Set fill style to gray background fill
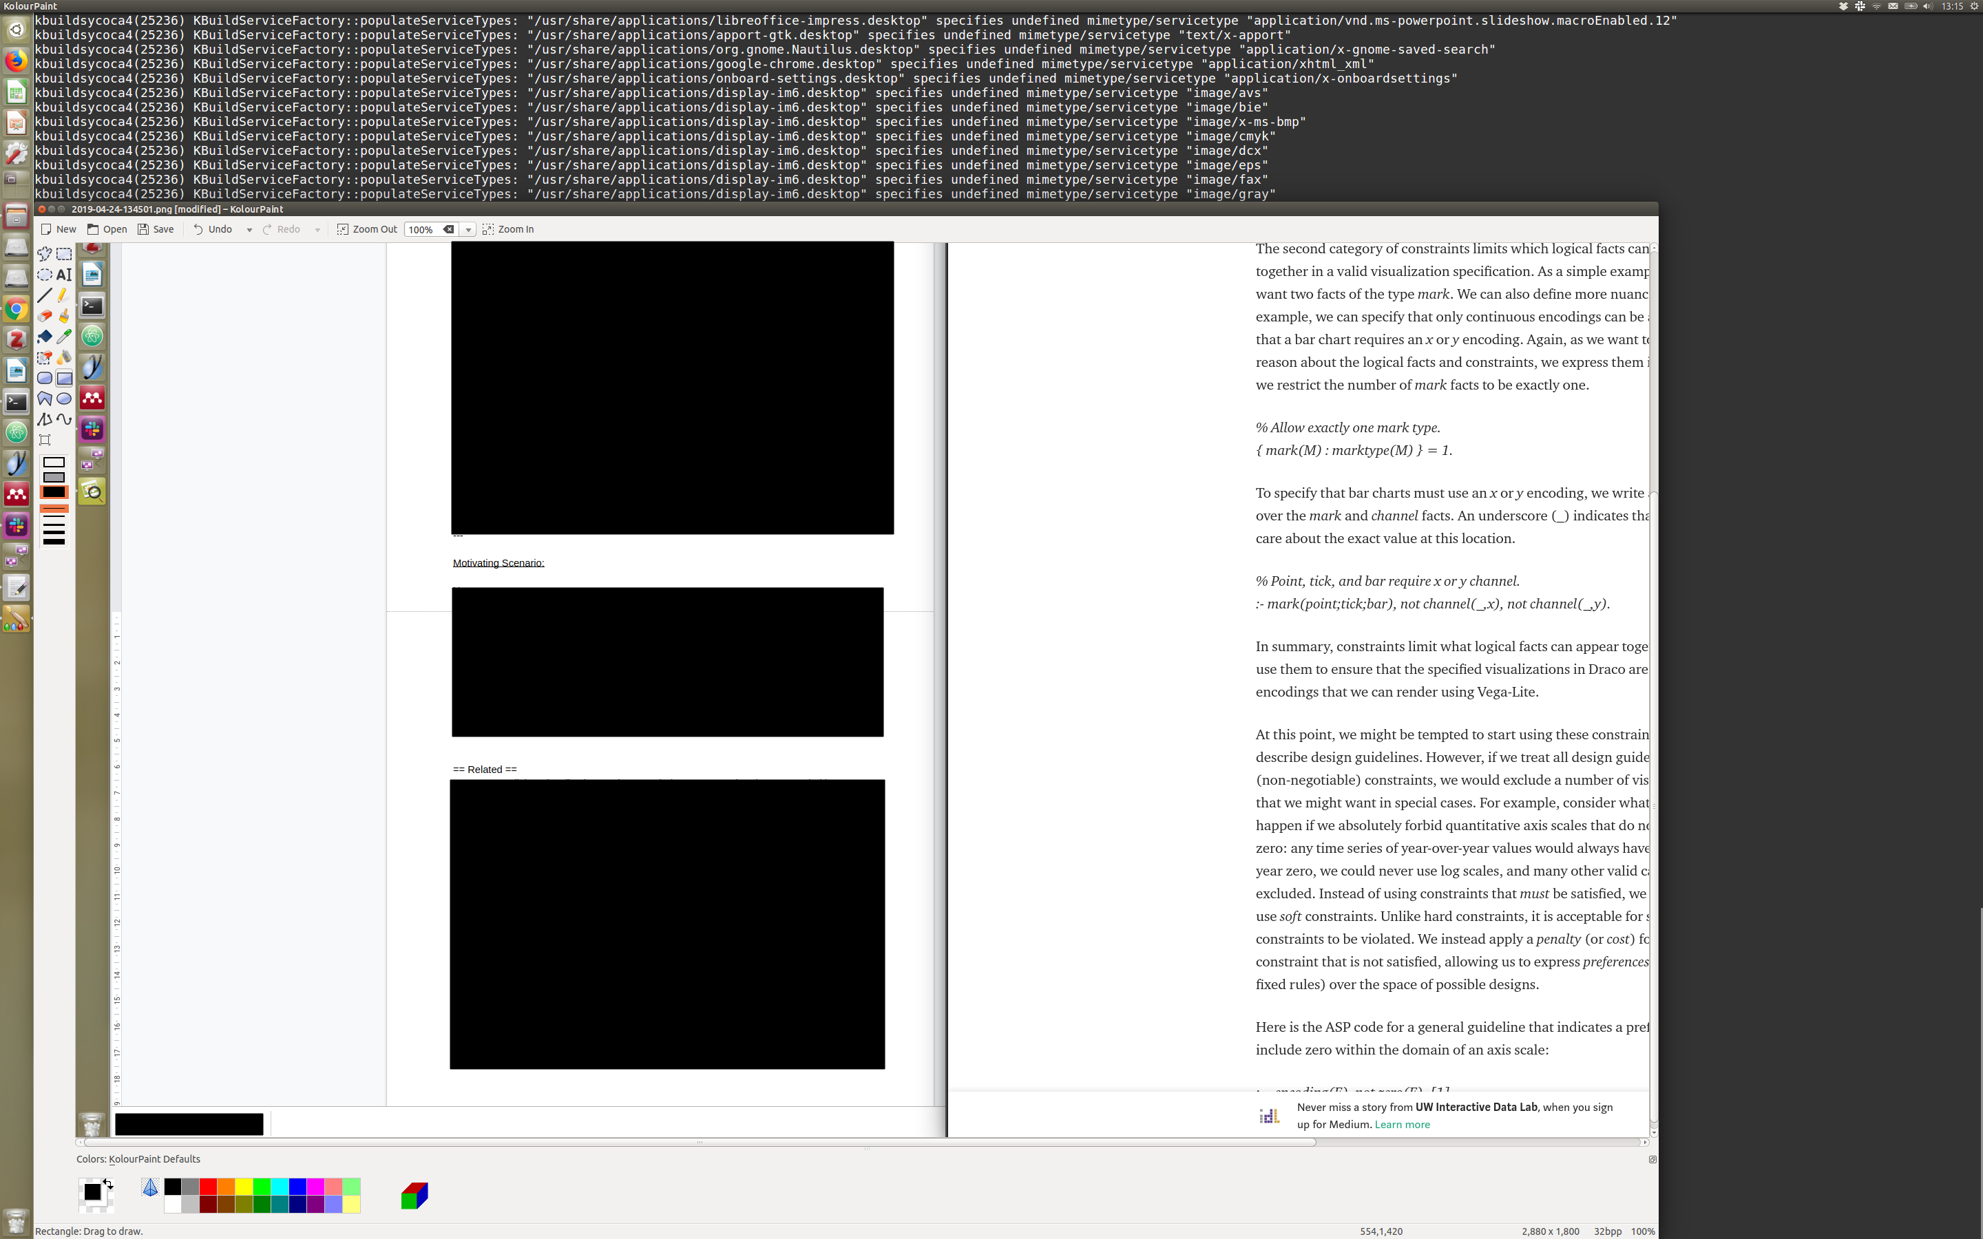Screen dimensions: 1983x1239 coord(54,477)
